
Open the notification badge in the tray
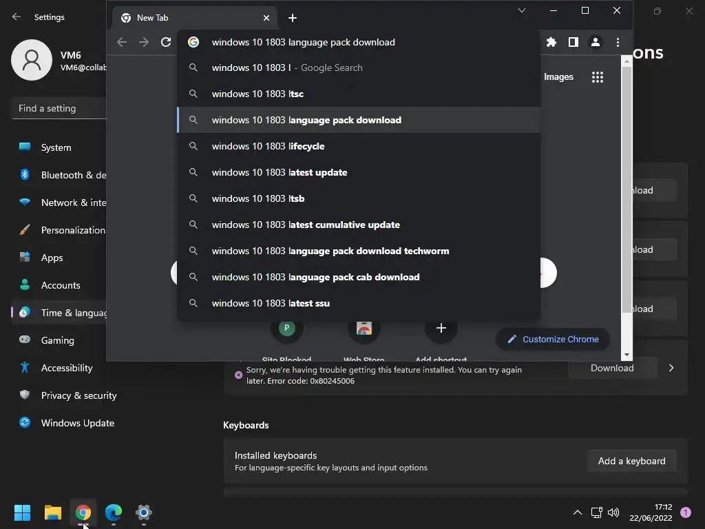point(686,512)
